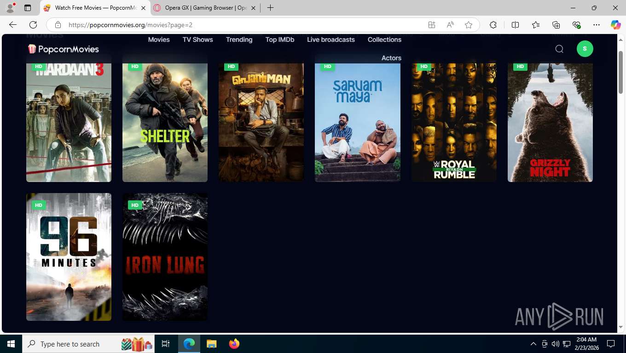This screenshot has width=626, height=353.
Task: Open the Trending page
Action: click(239, 40)
